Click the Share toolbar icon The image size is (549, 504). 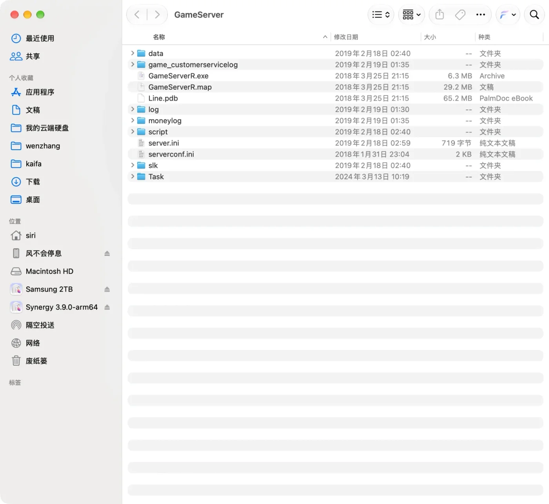click(440, 15)
